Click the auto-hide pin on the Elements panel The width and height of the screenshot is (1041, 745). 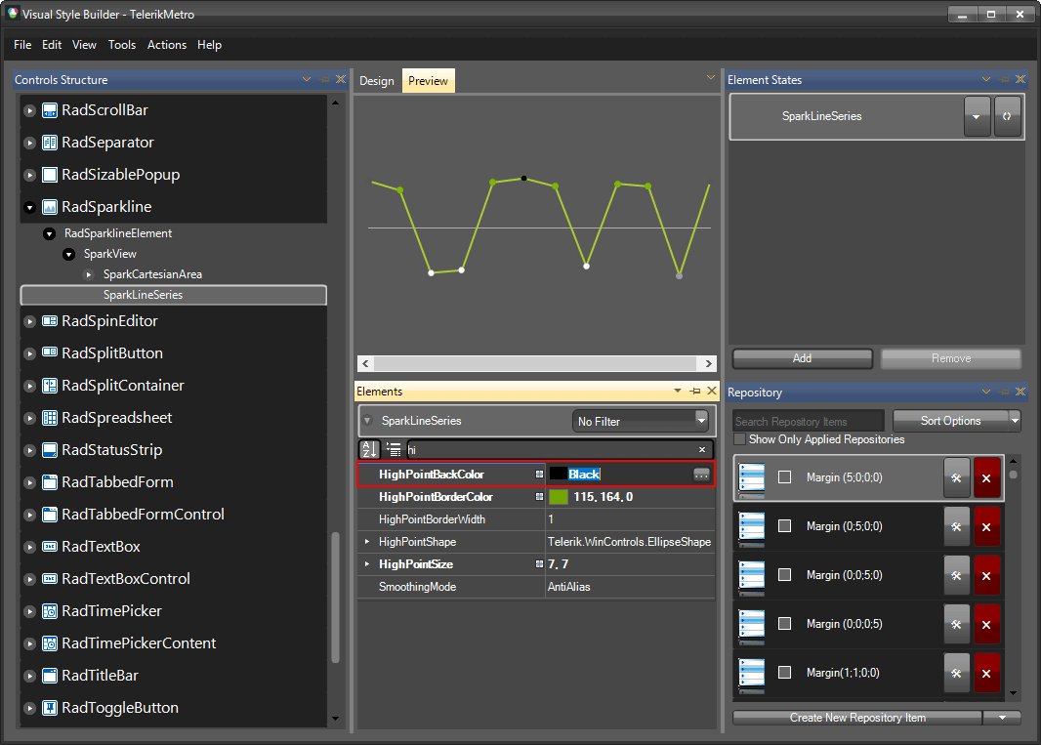coord(696,391)
